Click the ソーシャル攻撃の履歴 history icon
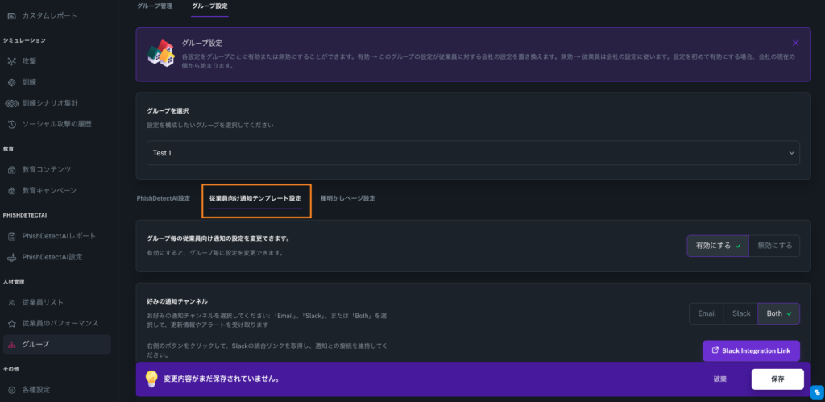 pos(11,124)
